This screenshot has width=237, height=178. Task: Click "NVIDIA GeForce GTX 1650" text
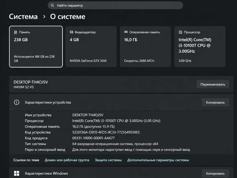tap(88, 61)
